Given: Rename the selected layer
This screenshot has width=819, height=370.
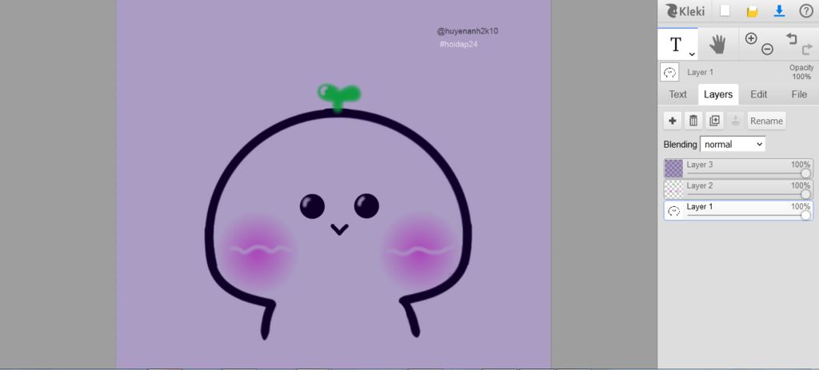Looking at the screenshot, I should point(766,121).
